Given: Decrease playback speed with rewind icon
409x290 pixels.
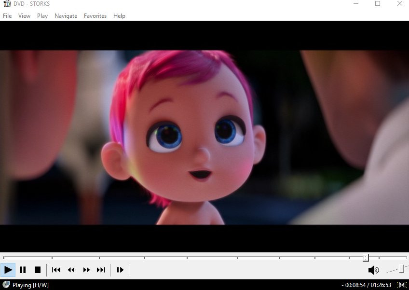Looking at the screenshot, I should (x=71, y=270).
